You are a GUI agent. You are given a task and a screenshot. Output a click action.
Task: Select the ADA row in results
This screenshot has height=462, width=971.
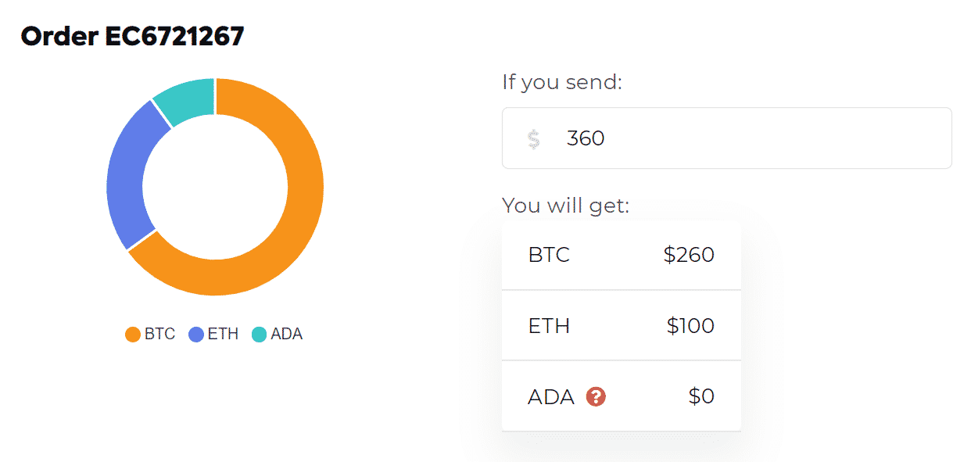point(621,396)
